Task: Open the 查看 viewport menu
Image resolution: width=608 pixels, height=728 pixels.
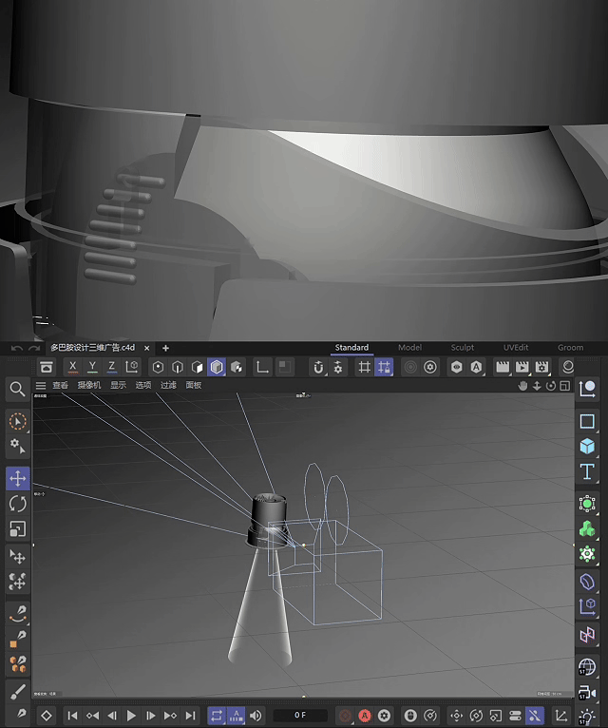Action: (61, 385)
